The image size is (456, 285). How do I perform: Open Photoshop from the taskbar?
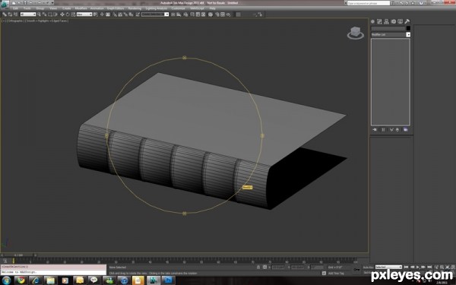click(x=169, y=280)
